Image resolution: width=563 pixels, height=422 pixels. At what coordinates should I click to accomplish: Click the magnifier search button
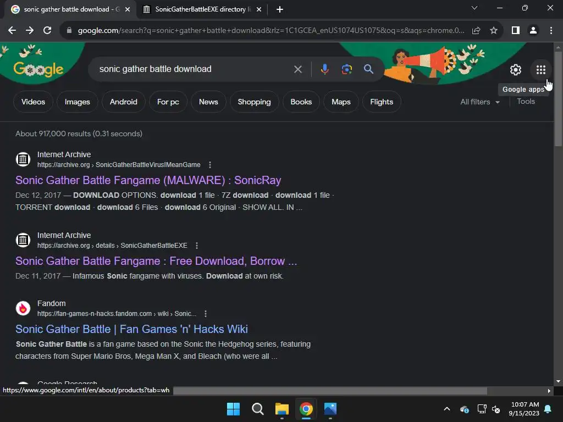tap(368, 69)
